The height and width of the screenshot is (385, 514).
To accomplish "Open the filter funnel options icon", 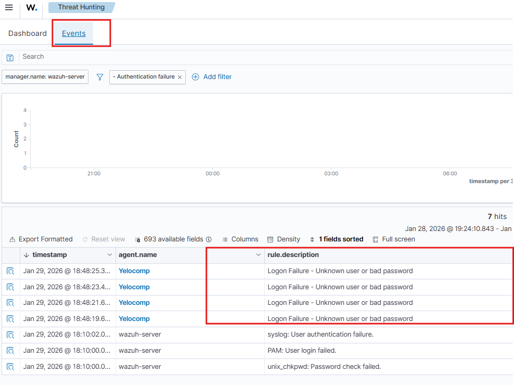I will [100, 77].
